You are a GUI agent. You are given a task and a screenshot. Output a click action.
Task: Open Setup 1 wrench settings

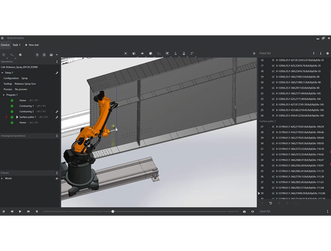(x=57, y=73)
